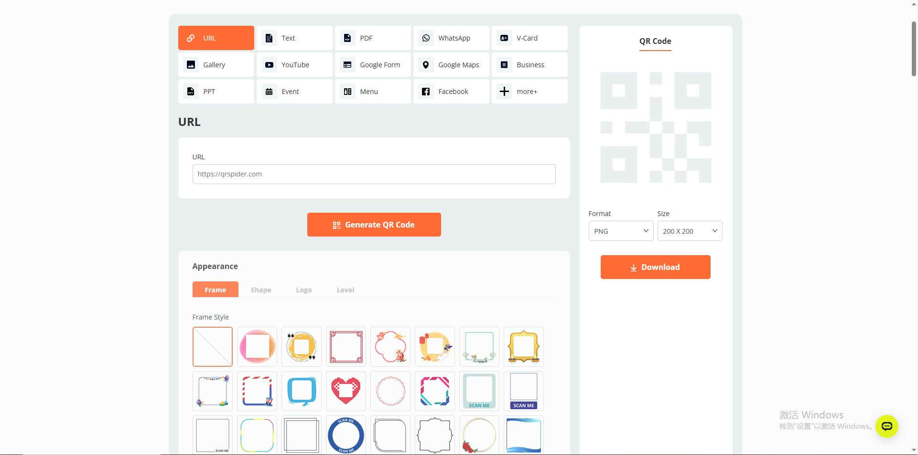The width and height of the screenshot is (918, 455).
Task: Open the yellow chat support bubble
Action: (x=886, y=426)
